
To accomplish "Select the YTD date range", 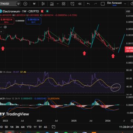I will click(29, 127).
